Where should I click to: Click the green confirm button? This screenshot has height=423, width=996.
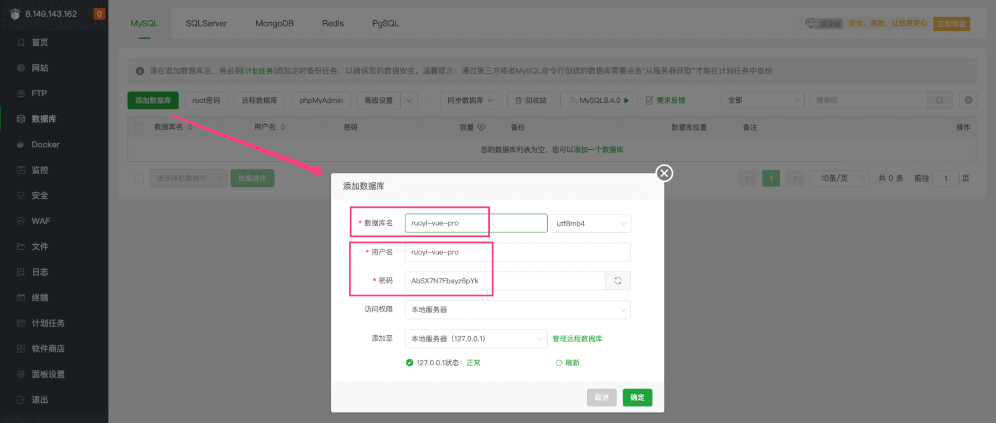click(x=637, y=397)
